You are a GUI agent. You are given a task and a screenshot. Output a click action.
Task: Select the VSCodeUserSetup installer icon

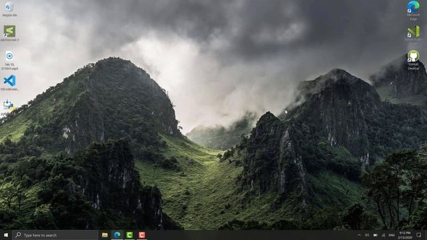pyautogui.click(x=9, y=83)
